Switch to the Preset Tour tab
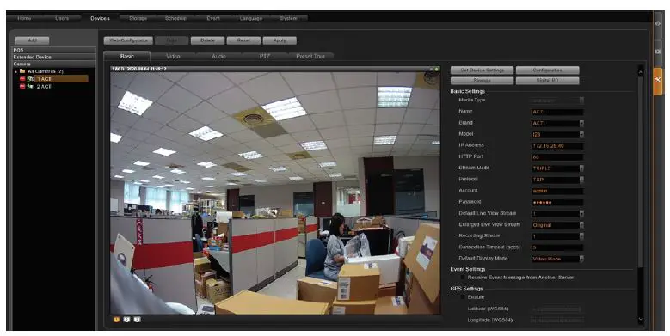Viewport: 670px width, 336px height. click(310, 57)
